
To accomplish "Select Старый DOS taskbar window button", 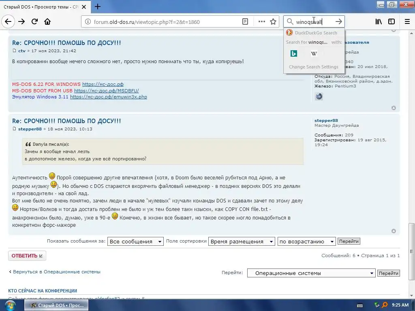I will click(x=56, y=305).
